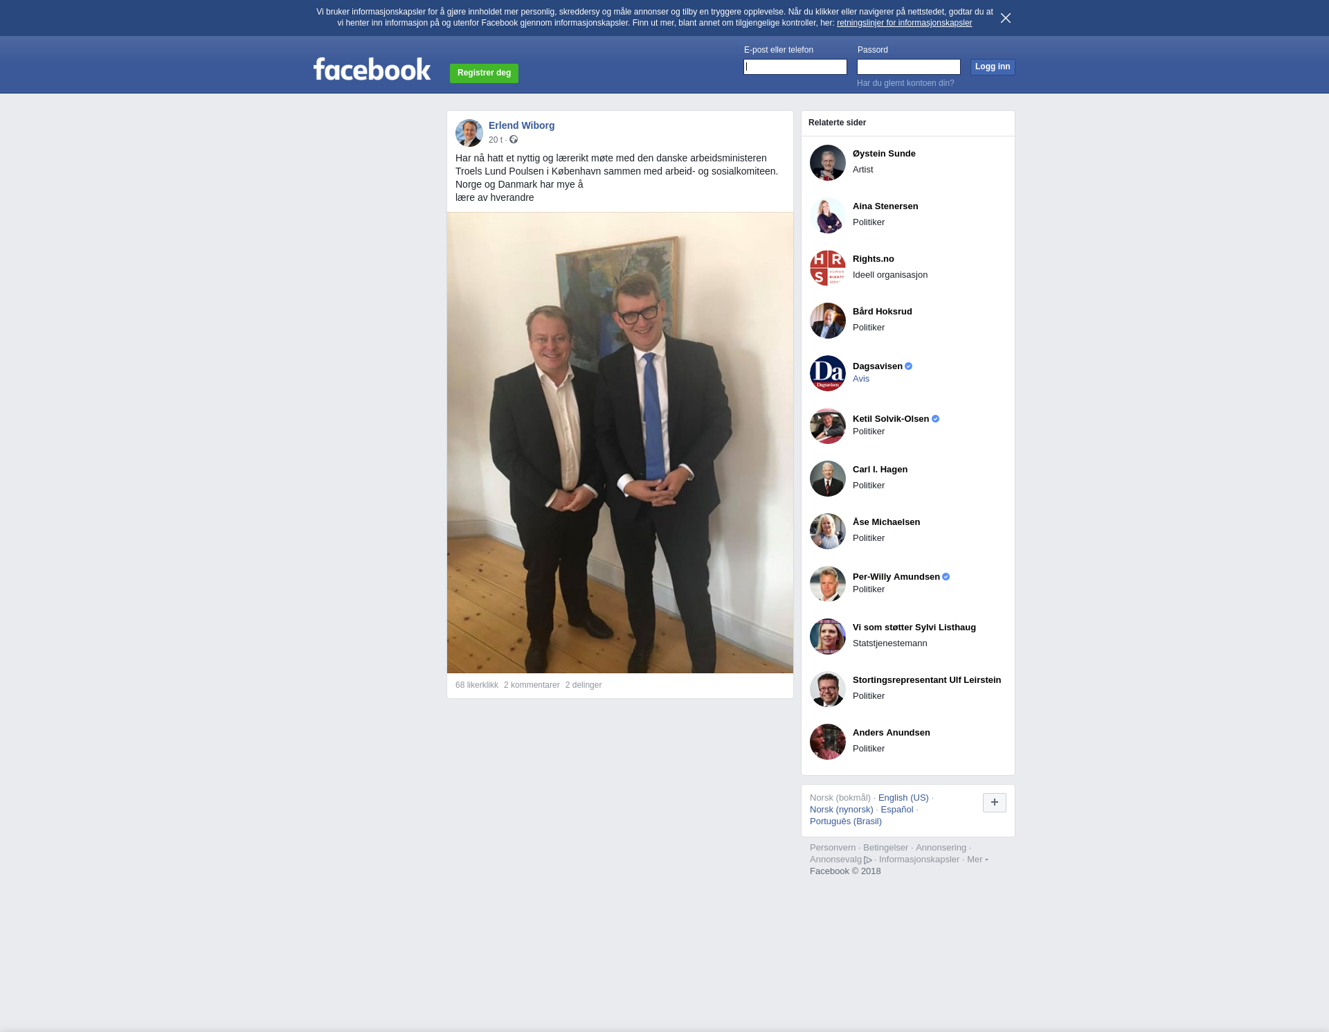Viewport: 1329px width, 1032px height.
Task: Dismiss the cookie notice banner
Action: tap(1006, 18)
